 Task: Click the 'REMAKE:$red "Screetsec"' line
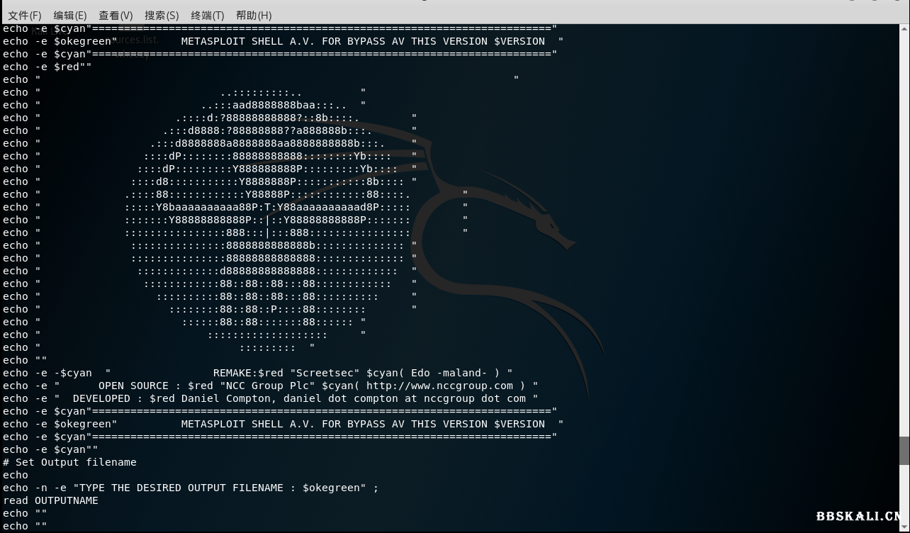click(258, 373)
